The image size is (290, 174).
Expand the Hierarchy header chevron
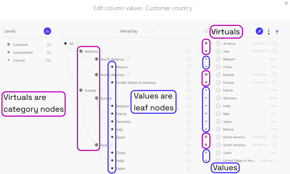tap(152, 30)
